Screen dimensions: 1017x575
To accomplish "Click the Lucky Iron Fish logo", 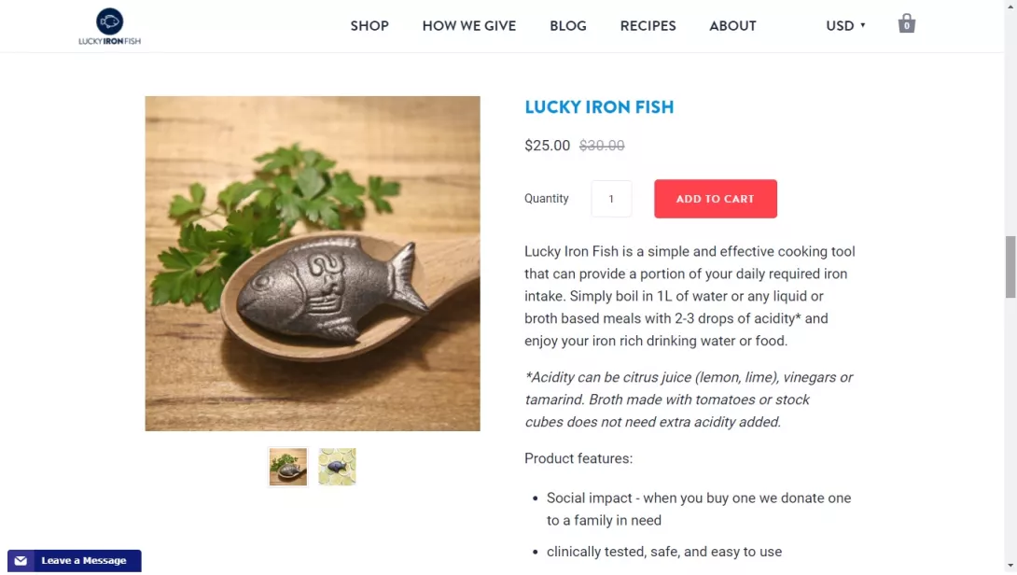I will tap(109, 26).
